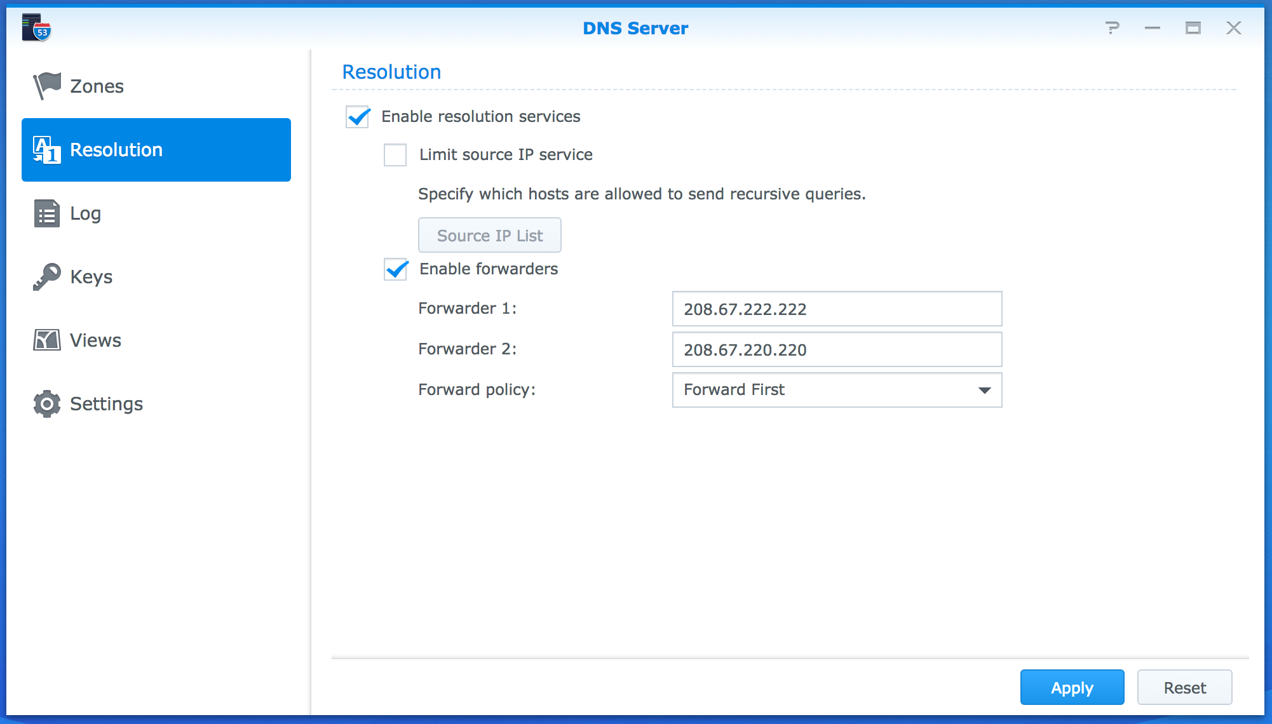Click the Zones sidebar icon
1272x724 pixels.
[46, 84]
